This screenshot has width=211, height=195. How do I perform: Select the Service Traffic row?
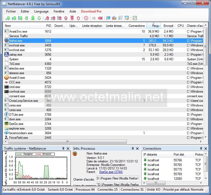pos(103,36)
